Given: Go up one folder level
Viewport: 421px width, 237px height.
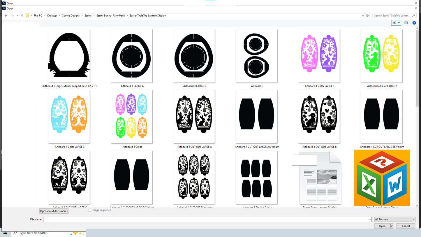Looking at the screenshot, I should pyautogui.click(x=22, y=15).
